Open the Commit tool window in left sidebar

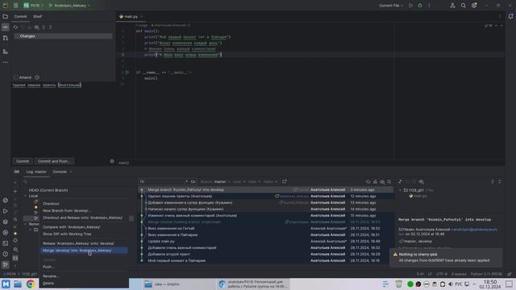[x=6, y=27]
